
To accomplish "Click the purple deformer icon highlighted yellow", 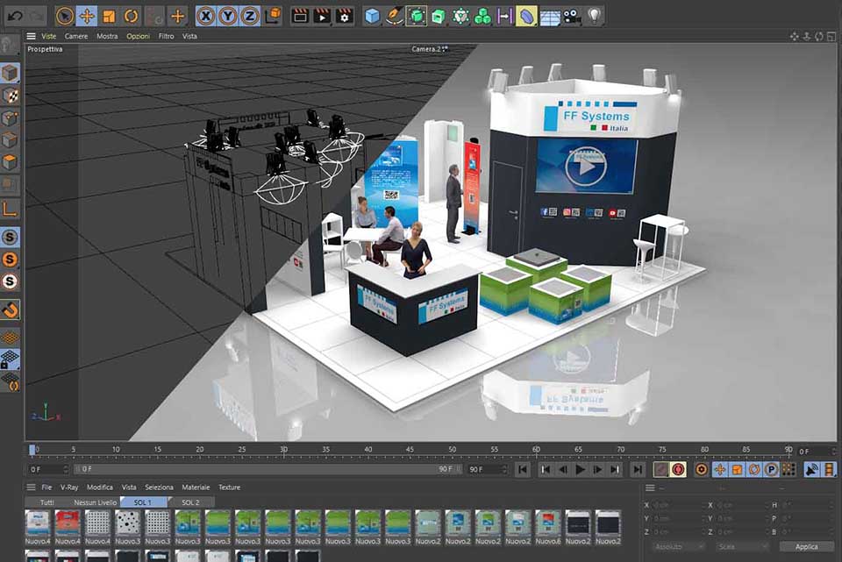I will (527, 17).
